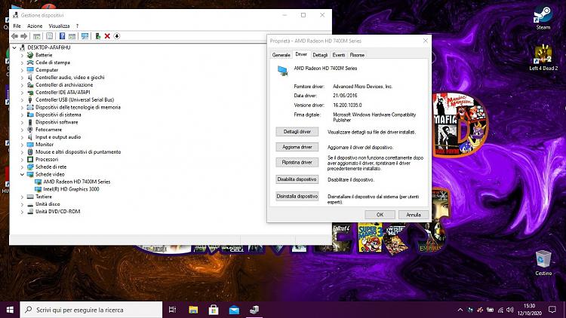Image resolution: width=566 pixels, height=318 pixels.
Task: Click the Forward arrow in the toolbar
Action: pyautogui.click(x=24, y=36)
